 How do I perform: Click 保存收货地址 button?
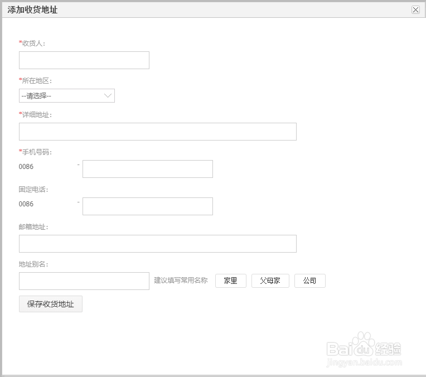51,304
